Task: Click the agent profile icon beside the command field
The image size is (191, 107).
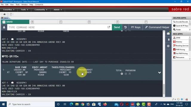Action: (4, 27)
